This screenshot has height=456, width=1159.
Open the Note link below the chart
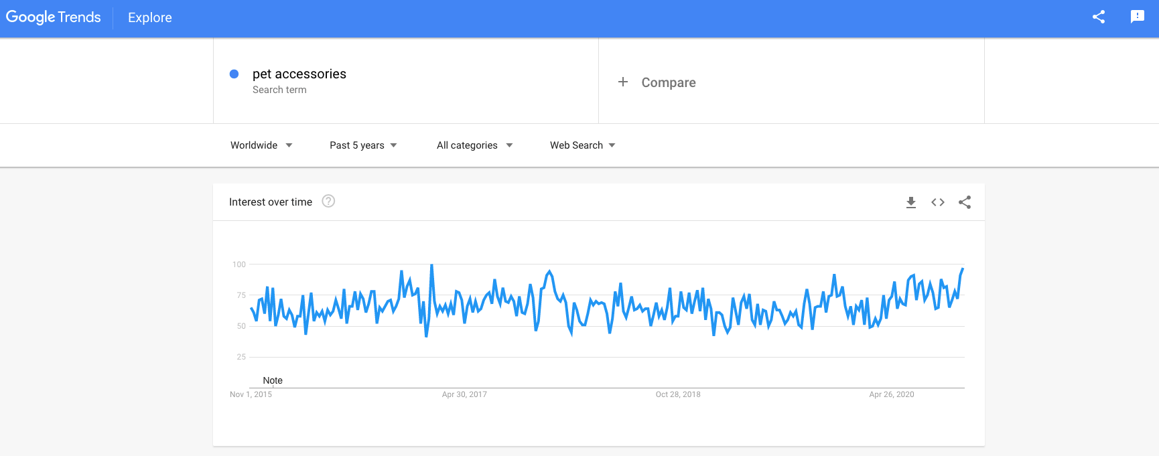[x=272, y=380]
